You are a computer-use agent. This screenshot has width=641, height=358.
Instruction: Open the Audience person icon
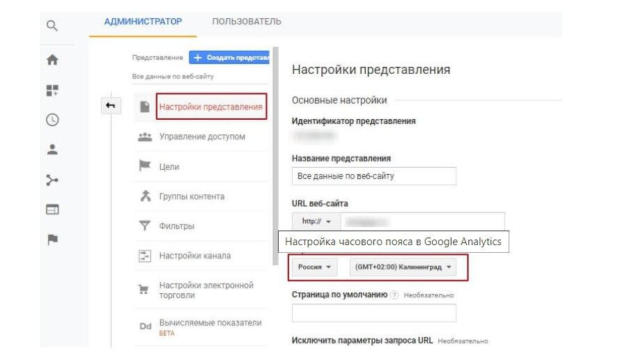point(52,150)
